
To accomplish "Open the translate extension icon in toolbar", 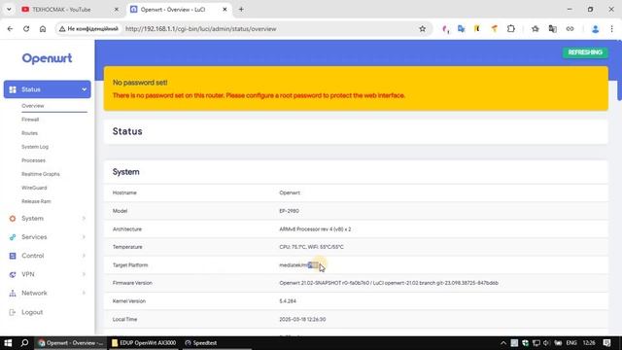I will tap(461, 28).
